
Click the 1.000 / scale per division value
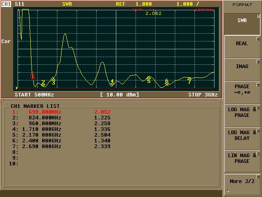coord(187,4)
